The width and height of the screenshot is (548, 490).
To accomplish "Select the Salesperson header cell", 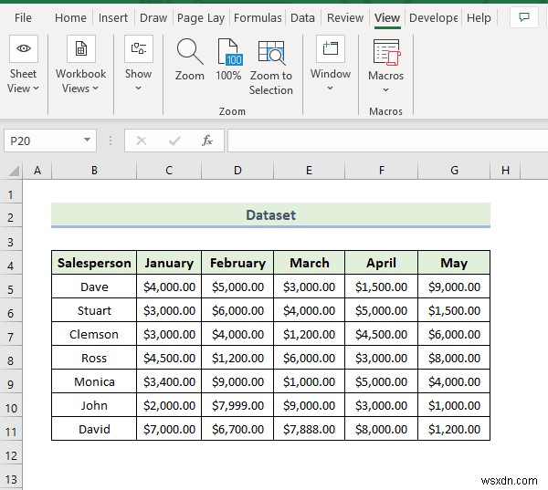I will pyautogui.click(x=94, y=263).
